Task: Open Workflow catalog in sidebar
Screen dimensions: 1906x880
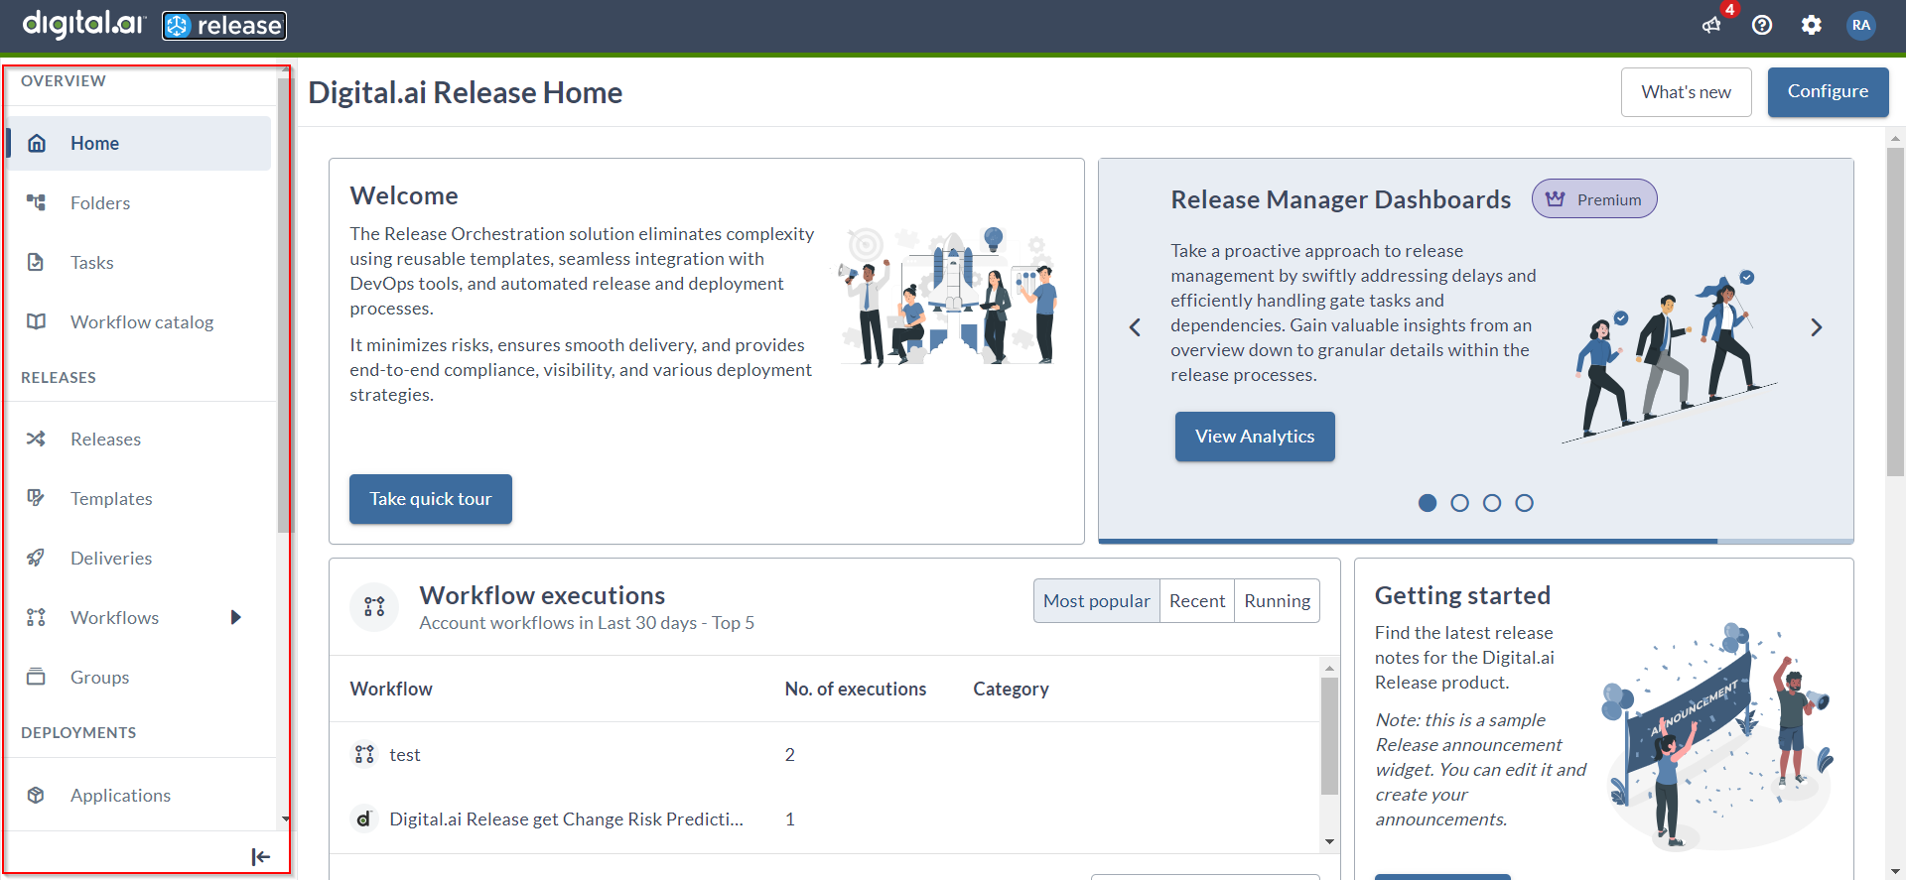Action: pos(139,321)
